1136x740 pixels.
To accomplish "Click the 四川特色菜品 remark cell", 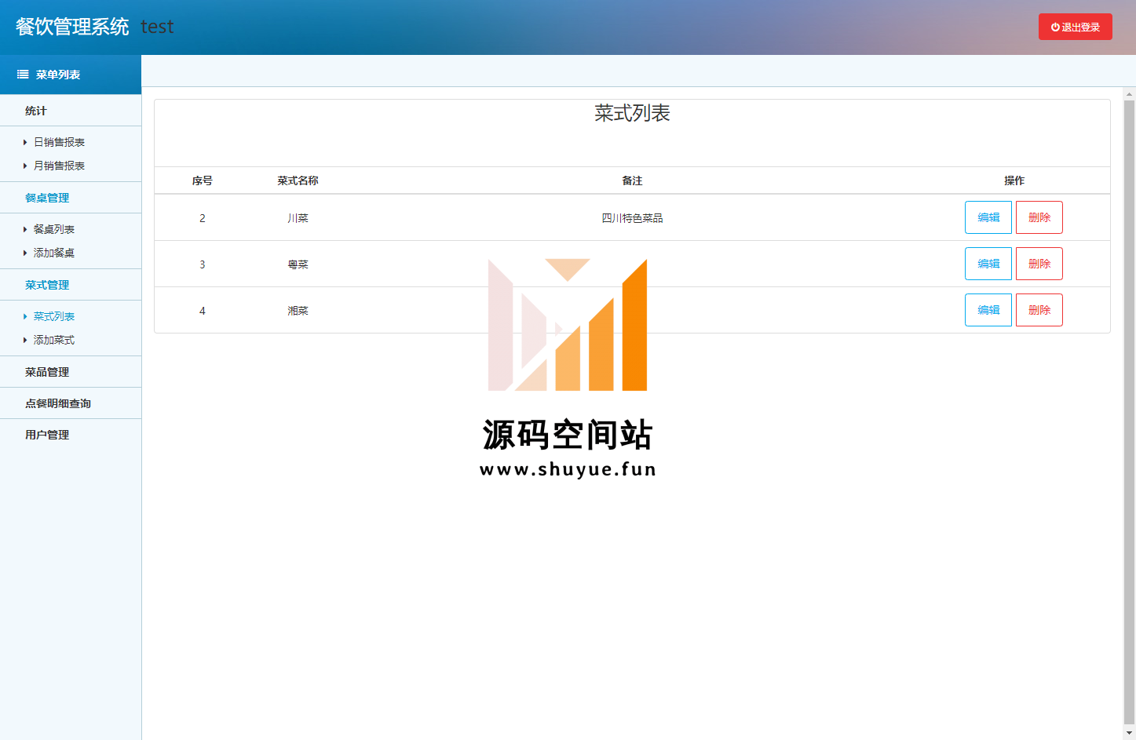I will pos(632,218).
